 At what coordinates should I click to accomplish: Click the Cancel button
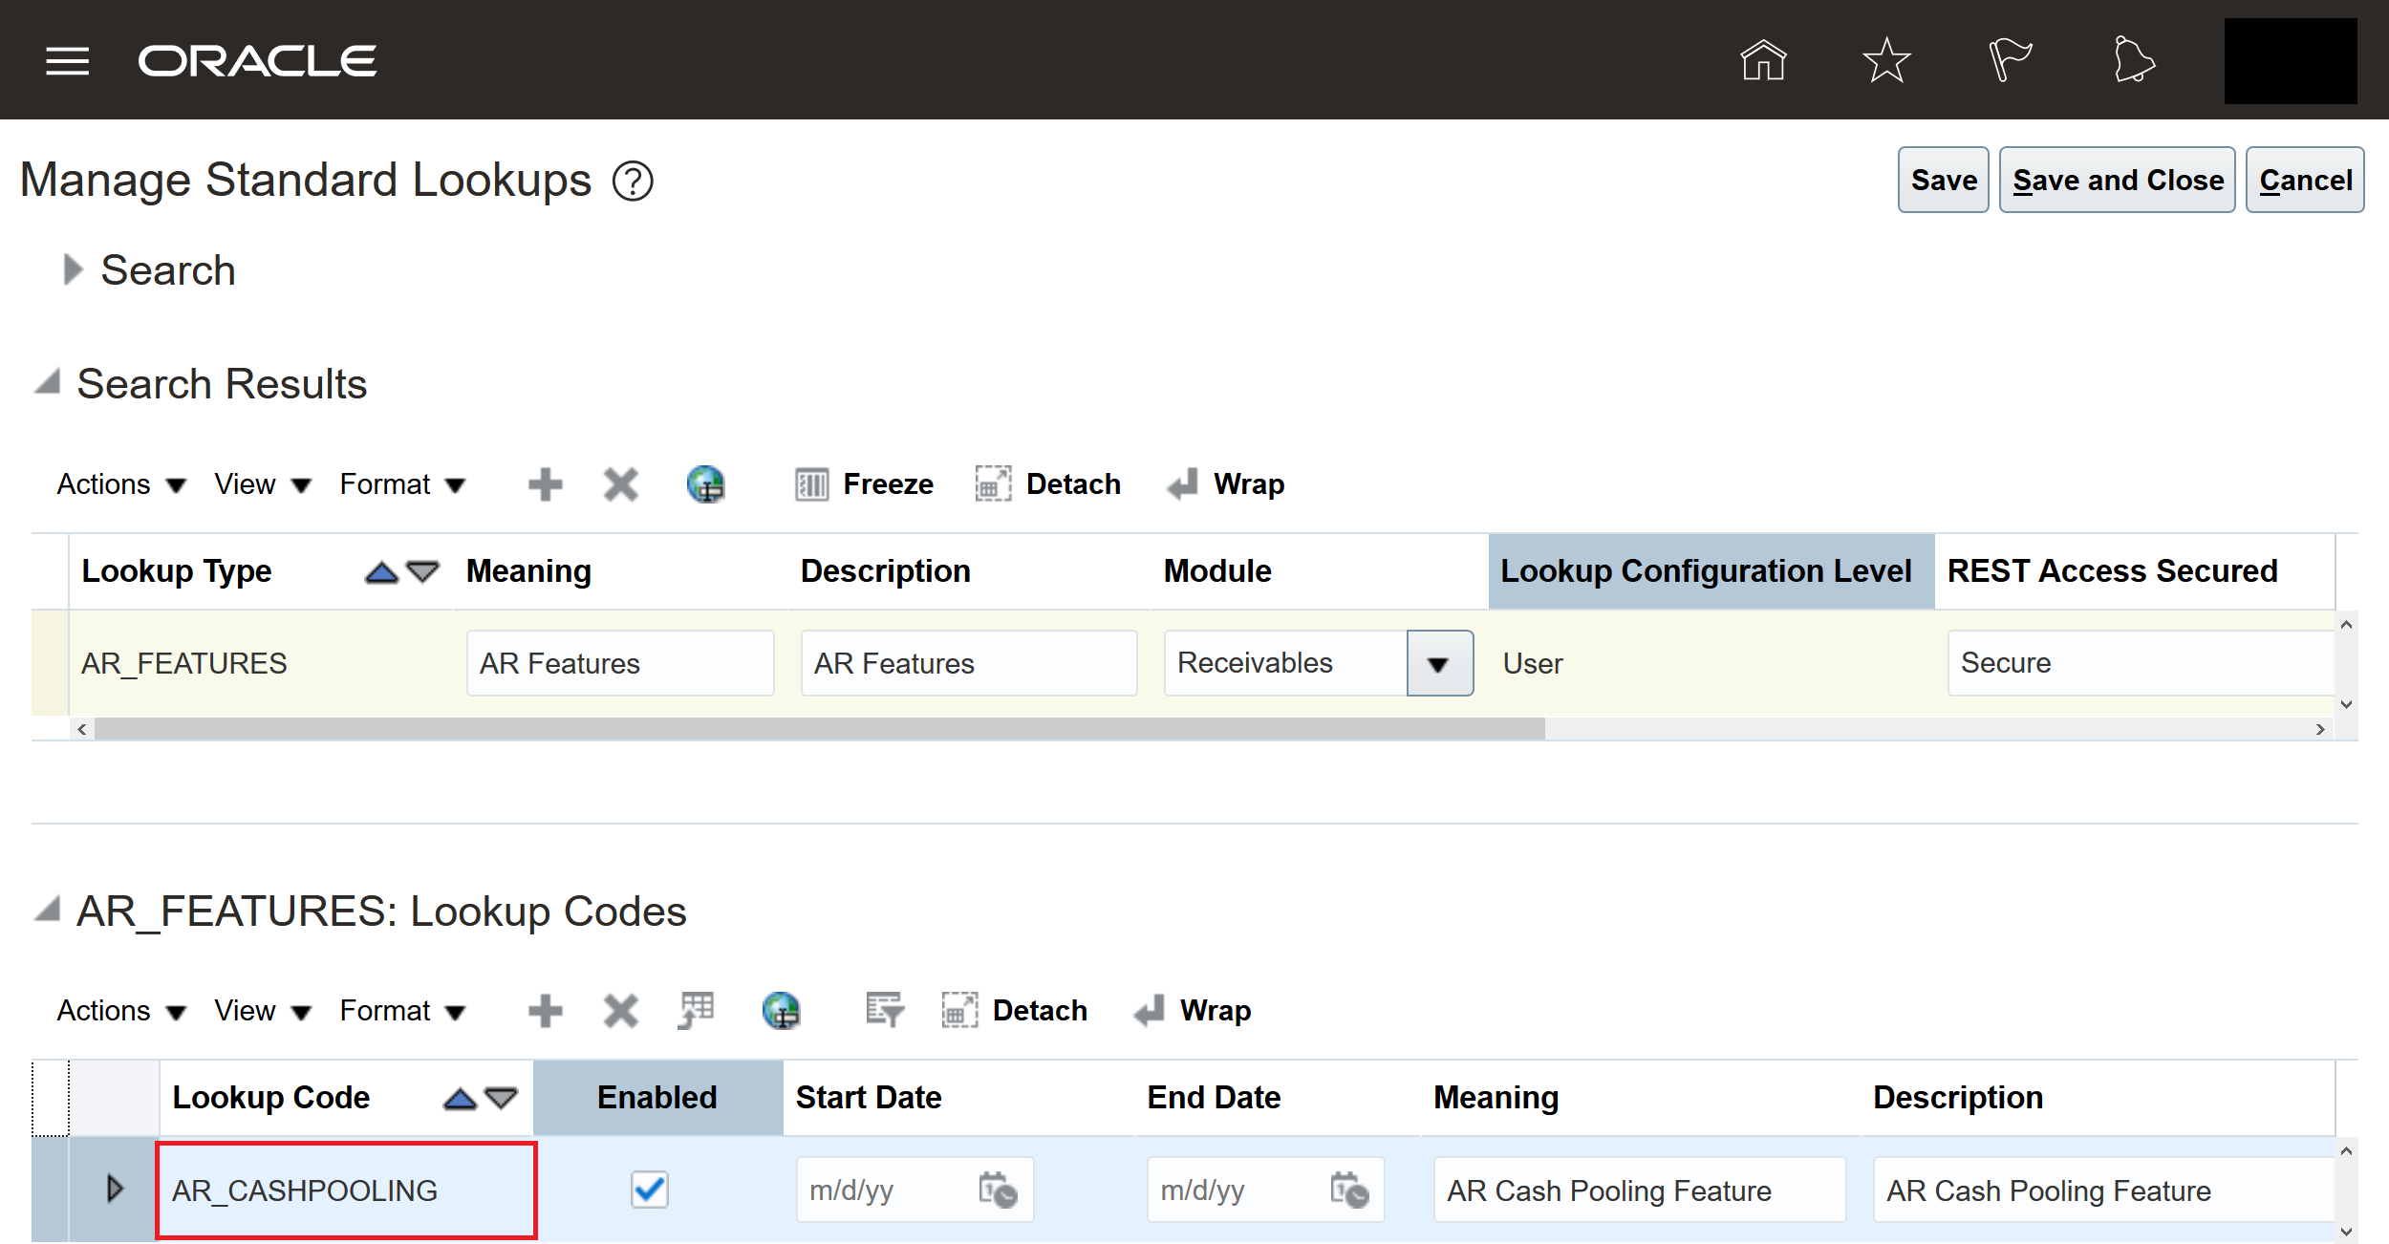point(2304,181)
